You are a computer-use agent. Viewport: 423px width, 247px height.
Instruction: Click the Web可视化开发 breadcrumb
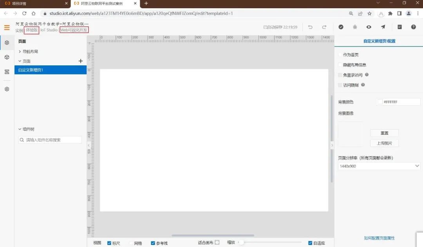(74, 30)
